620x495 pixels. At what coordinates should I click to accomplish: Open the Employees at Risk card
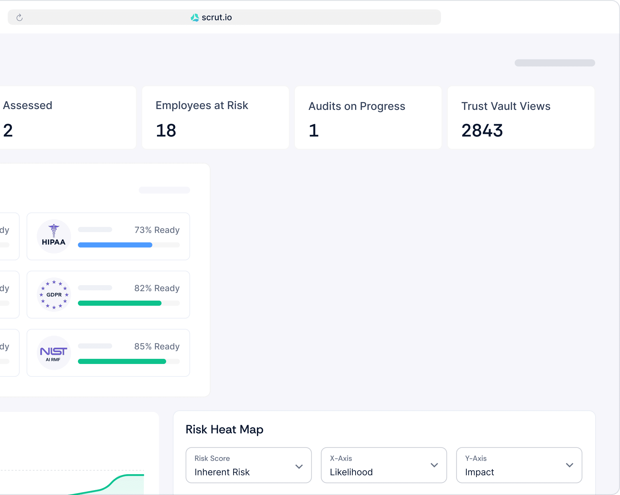tap(215, 118)
